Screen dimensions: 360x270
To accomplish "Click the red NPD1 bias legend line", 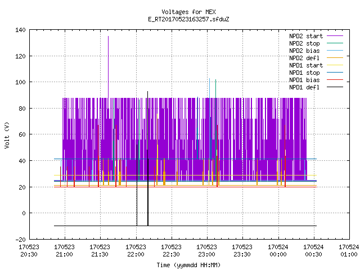I will (335, 80).
